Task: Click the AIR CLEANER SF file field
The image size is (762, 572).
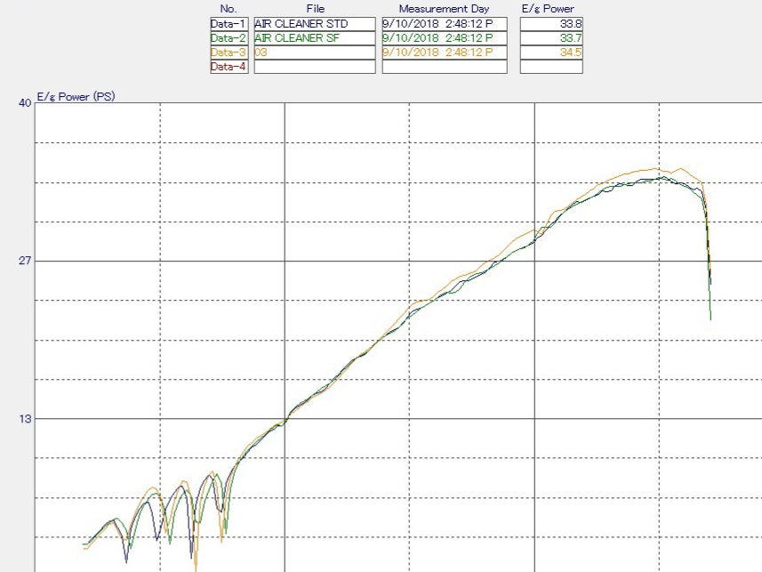Action: (x=314, y=38)
